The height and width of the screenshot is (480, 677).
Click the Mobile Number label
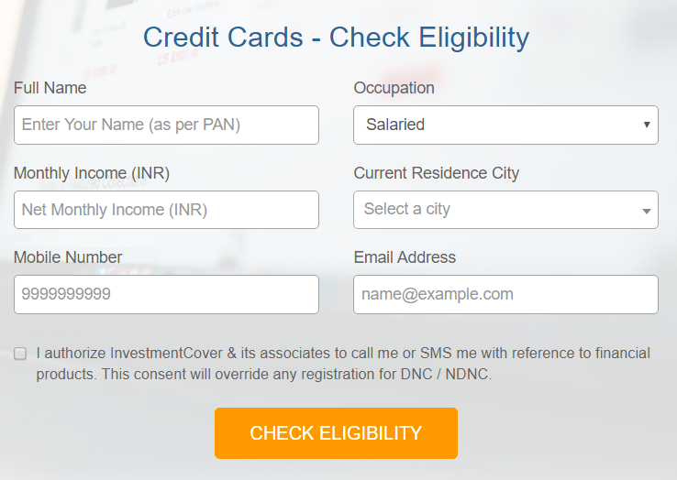tap(68, 257)
